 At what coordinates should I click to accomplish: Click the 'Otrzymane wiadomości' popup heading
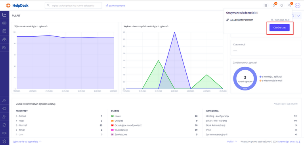coord(242,13)
